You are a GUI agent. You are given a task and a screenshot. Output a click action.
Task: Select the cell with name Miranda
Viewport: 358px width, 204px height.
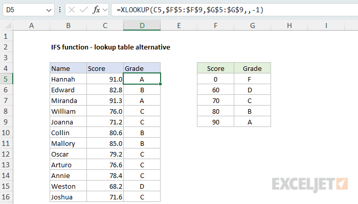[68, 100]
